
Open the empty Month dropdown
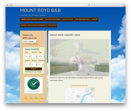[34, 56]
